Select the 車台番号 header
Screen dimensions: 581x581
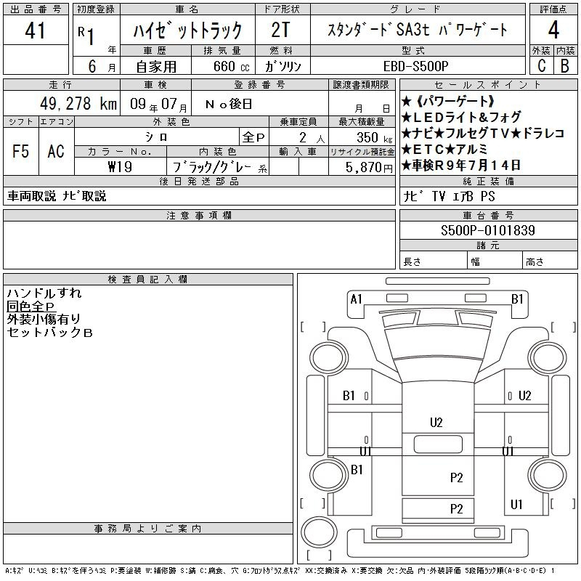488,215
